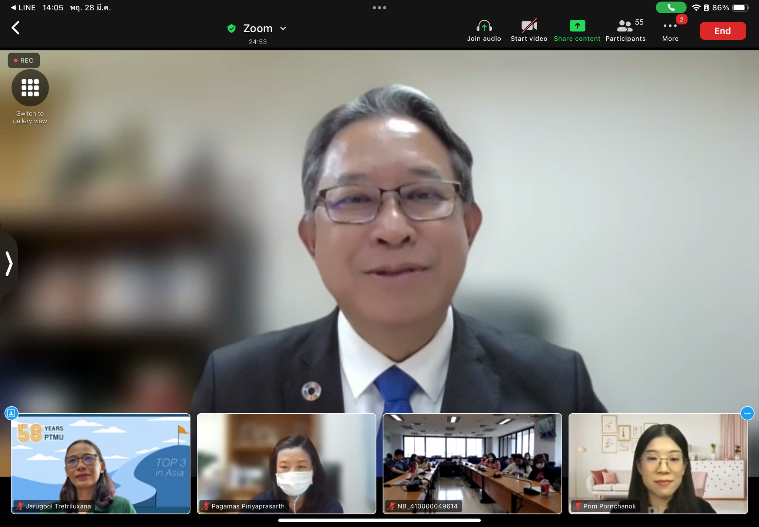Tap the green encryption shield icon
The width and height of the screenshot is (759, 527).
click(x=232, y=29)
